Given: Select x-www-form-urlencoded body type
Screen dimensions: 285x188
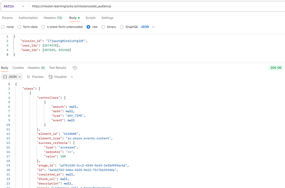Looking at the screenshot, I should click(43, 27).
